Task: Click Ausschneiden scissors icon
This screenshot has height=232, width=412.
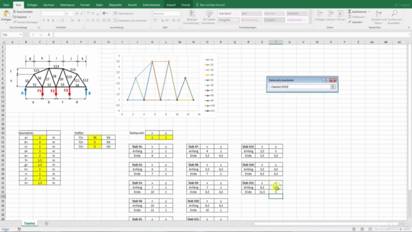Action: tap(15, 12)
